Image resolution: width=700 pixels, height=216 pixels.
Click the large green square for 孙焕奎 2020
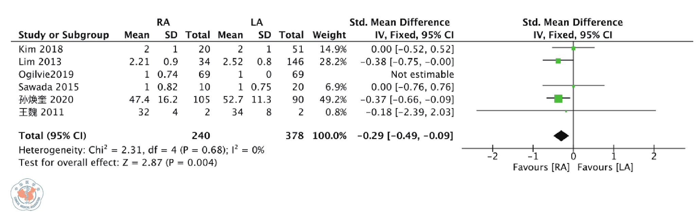pos(558,99)
